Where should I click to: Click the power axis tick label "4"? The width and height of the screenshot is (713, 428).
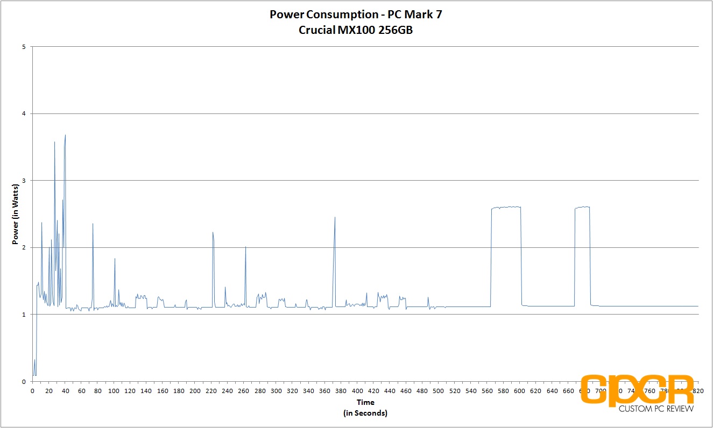click(23, 113)
